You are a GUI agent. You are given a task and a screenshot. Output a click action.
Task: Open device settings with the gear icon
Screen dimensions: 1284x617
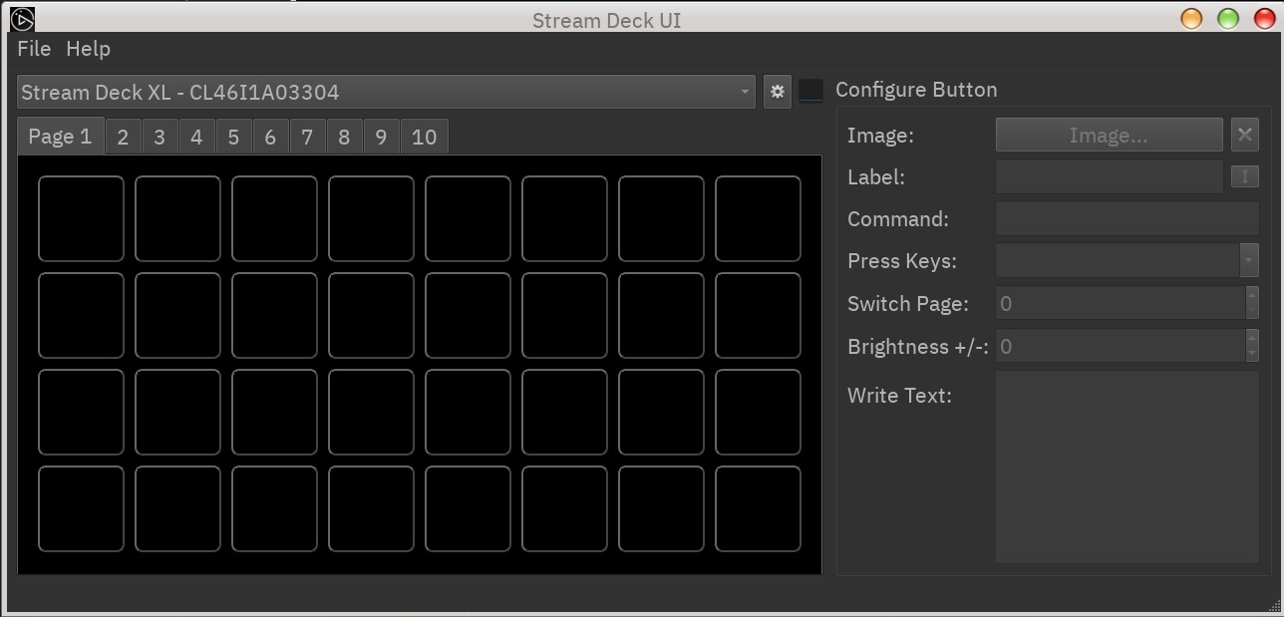778,92
